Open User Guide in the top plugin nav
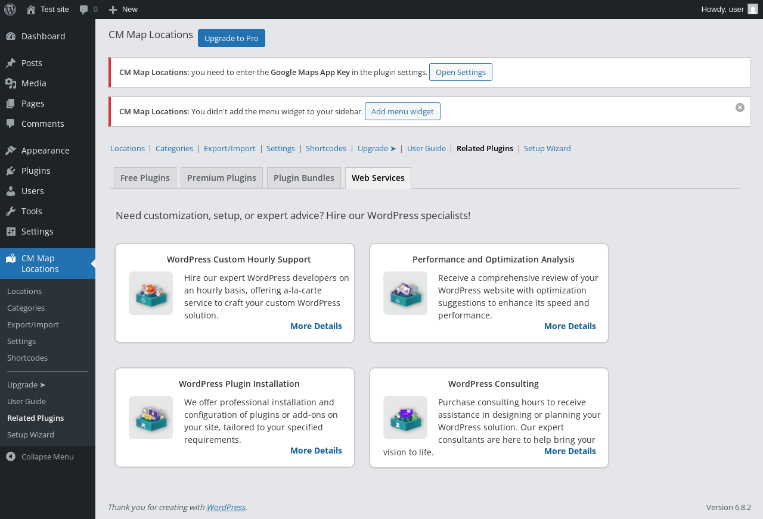Image resolution: width=763 pixels, height=519 pixels. tap(426, 148)
